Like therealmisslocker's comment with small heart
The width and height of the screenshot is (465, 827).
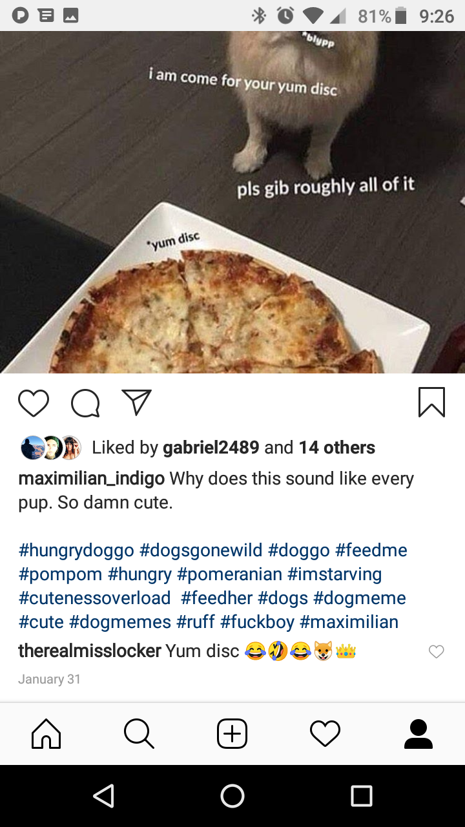click(437, 652)
